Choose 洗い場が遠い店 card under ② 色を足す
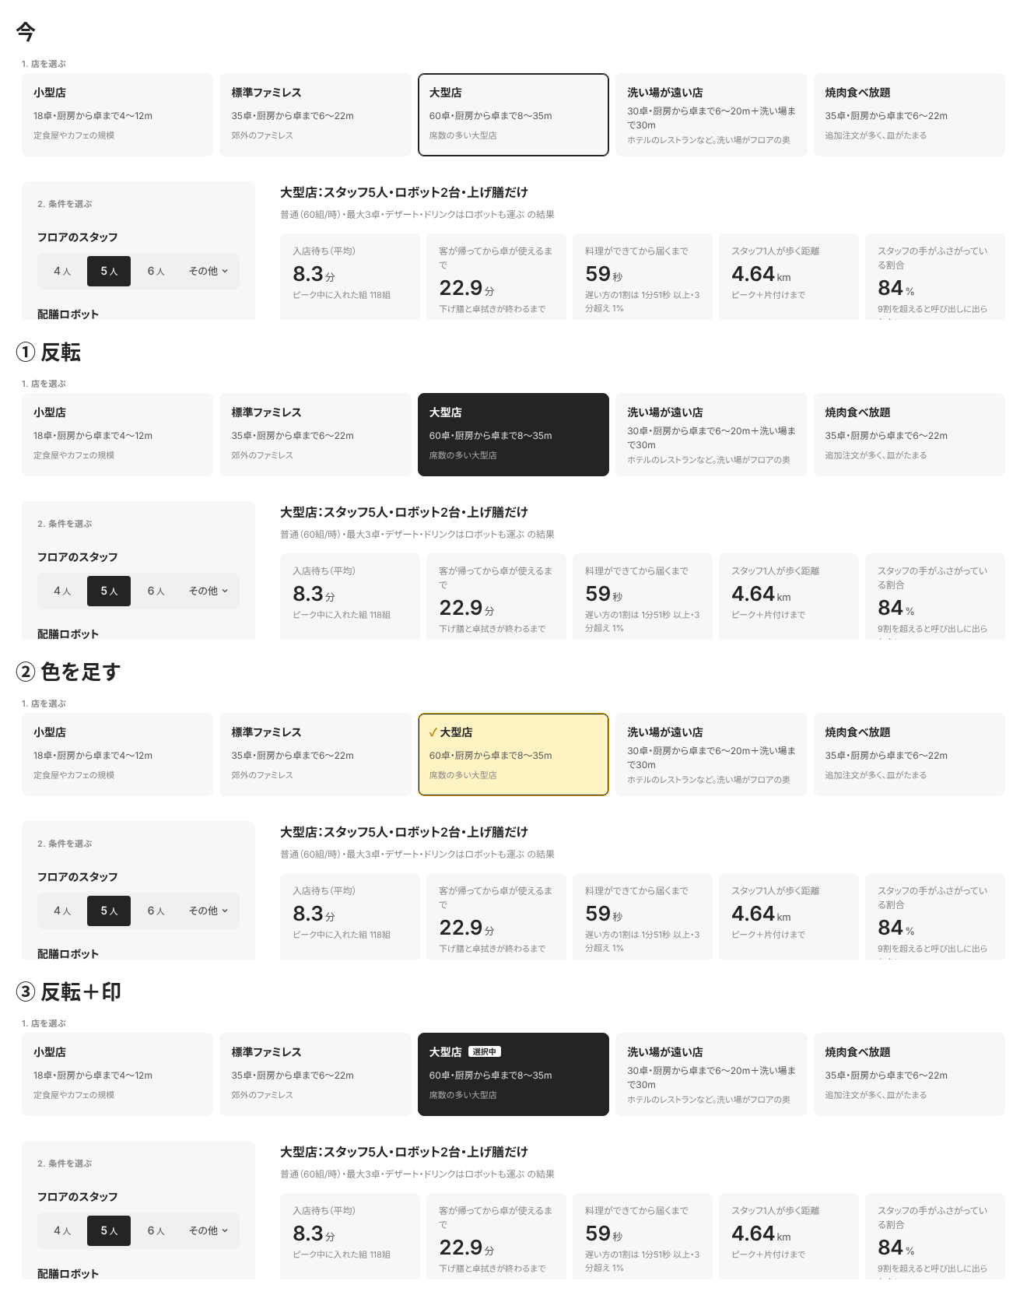This screenshot has height=1295, width=1027. [x=711, y=755]
